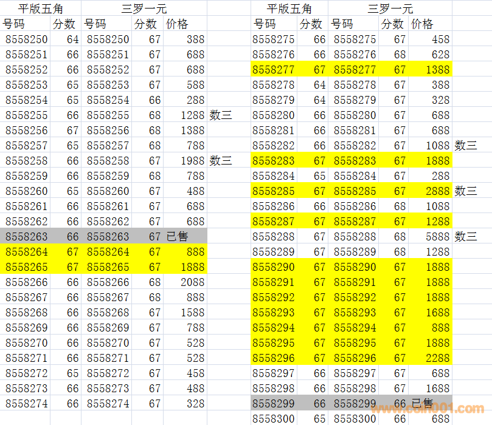Select the 价格 header in the left table
The width and height of the screenshot is (492, 425).
click(177, 24)
